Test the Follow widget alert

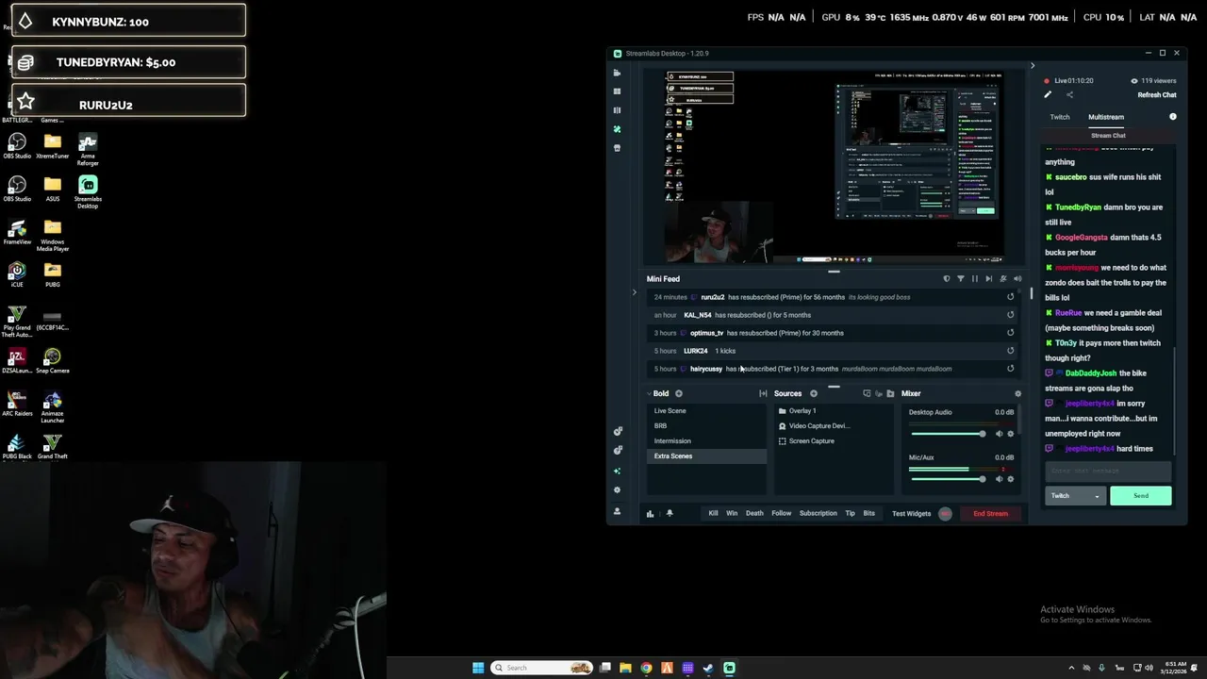pyautogui.click(x=782, y=514)
